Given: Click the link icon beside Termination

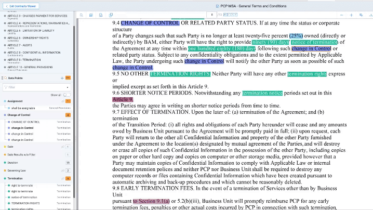Looking at the screenshot, I should [x=62, y=178].
